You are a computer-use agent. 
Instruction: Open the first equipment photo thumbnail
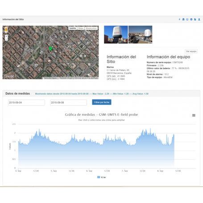click(x=116, y=34)
